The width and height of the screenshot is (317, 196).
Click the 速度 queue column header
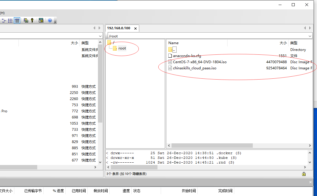click(x=126, y=191)
